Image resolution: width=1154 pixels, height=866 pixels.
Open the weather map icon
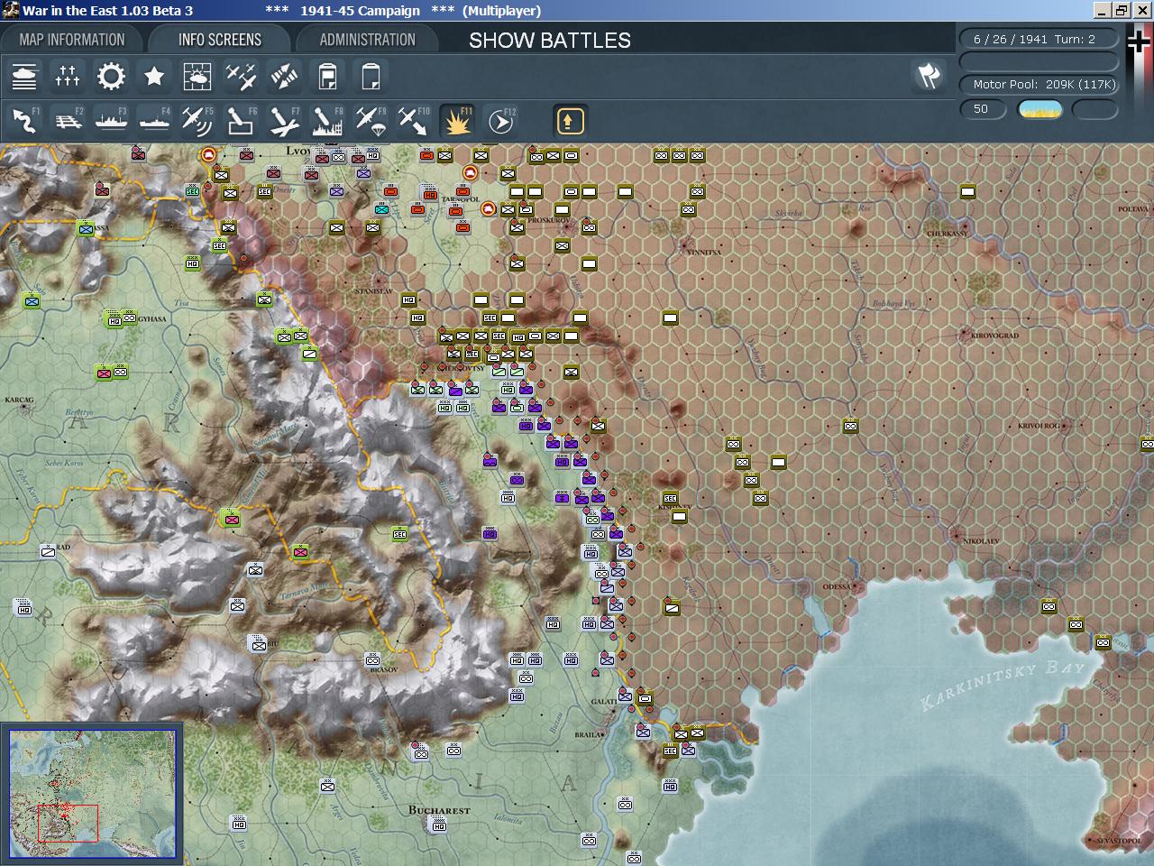click(x=197, y=77)
